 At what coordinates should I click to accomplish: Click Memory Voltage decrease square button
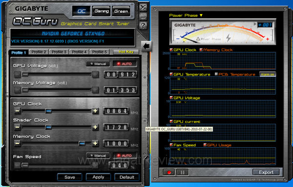18,90
